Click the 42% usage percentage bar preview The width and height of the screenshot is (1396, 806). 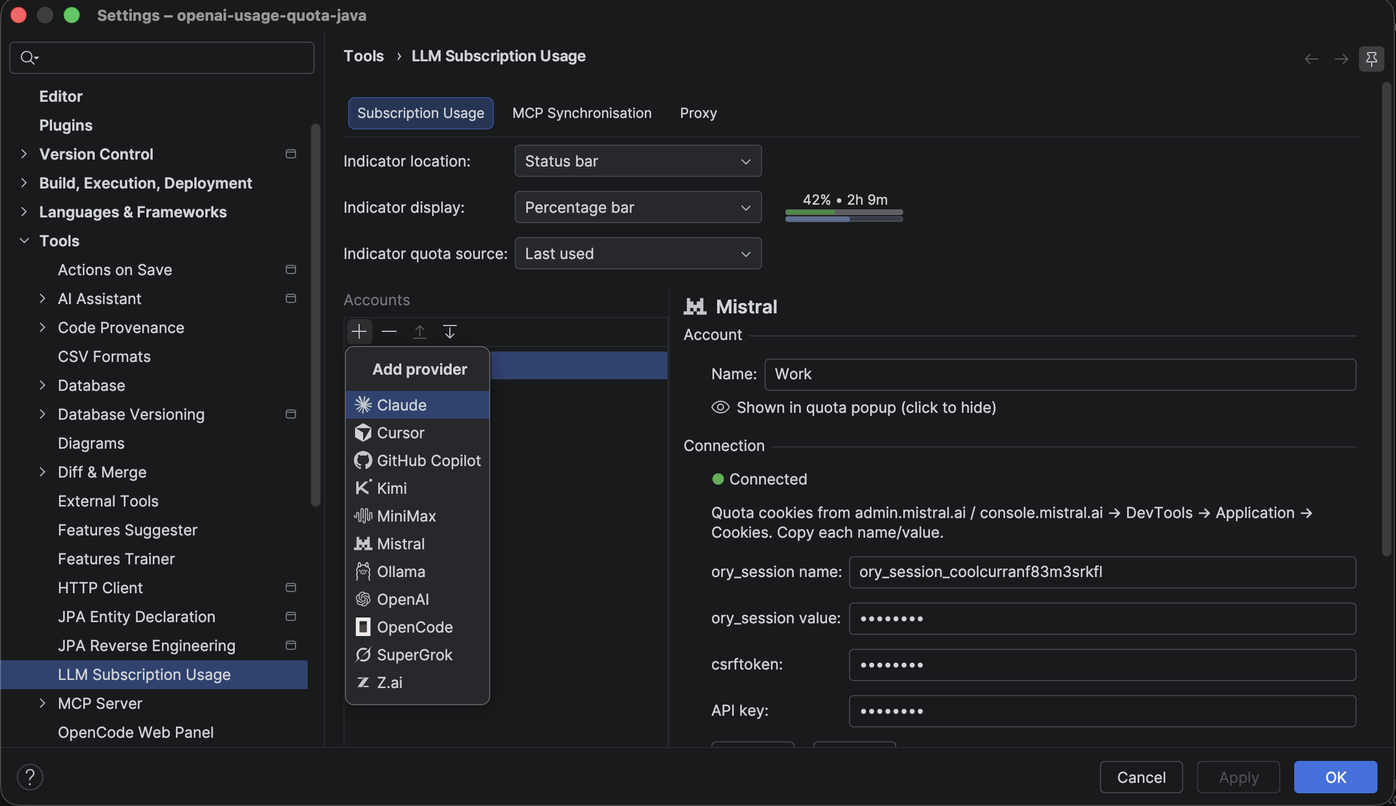844,207
